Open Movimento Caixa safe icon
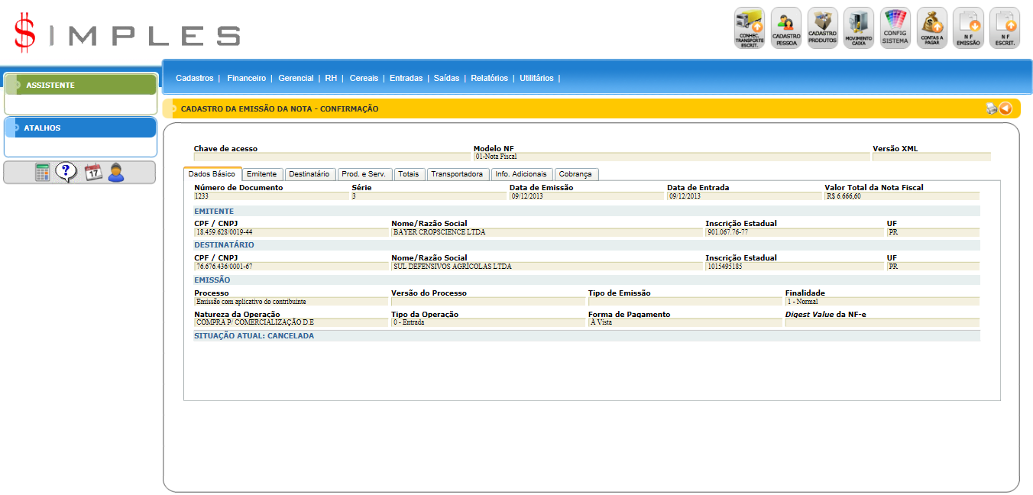Image resolution: width=1033 pixels, height=495 pixels. tap(859, 28)
